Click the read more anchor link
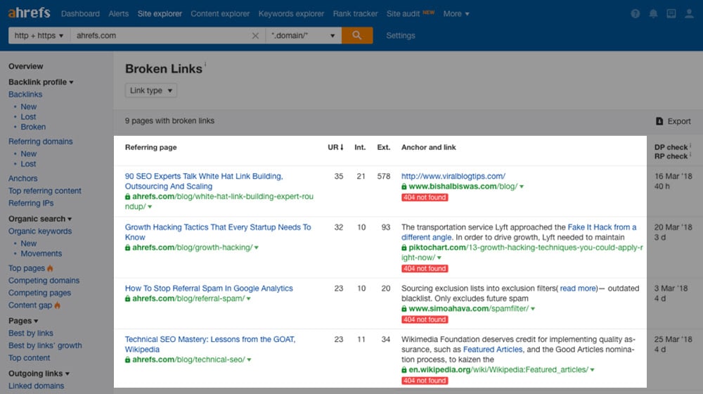Screen dimensions: 703x394 579,288
